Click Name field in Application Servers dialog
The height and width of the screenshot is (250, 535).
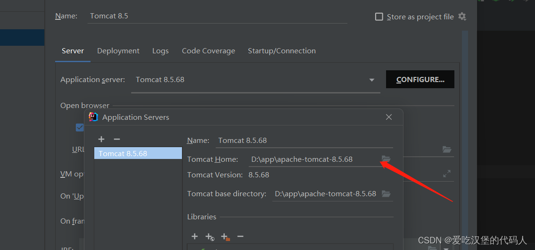pos(305,141)
